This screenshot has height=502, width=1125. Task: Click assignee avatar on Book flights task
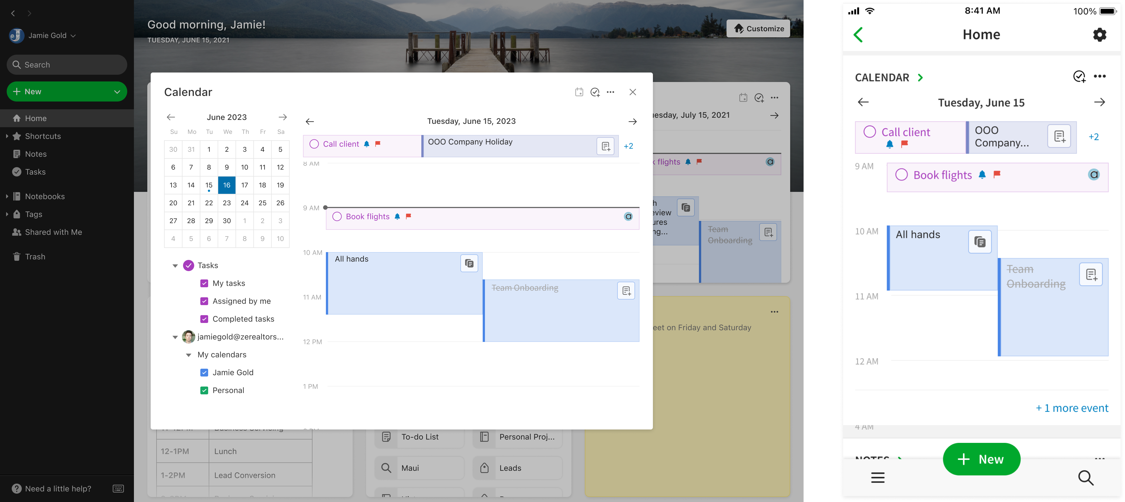pyautogui.click(x=628, y=216)
